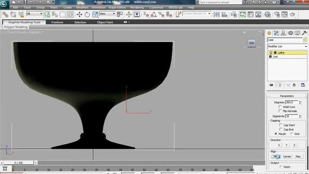The height and width of the screenshot is (174, 309).
Task: Switch to Utilities hammer panel tab
Action: (x=304, y=33)
